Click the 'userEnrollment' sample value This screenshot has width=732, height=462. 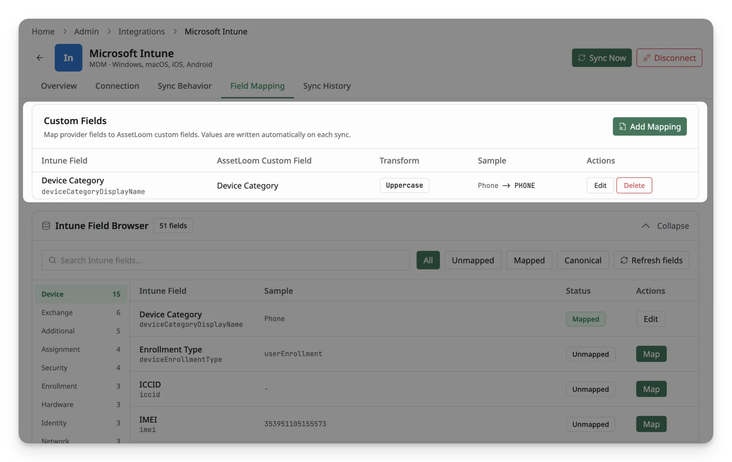coord(293,354)
